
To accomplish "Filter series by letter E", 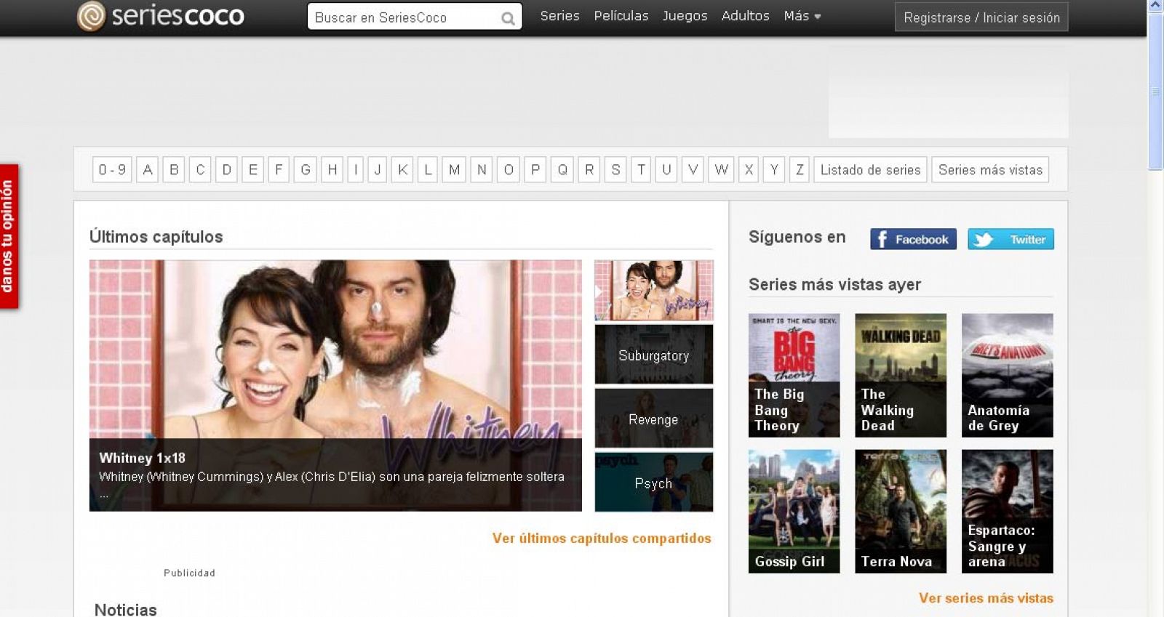I will tap(252, 170).
